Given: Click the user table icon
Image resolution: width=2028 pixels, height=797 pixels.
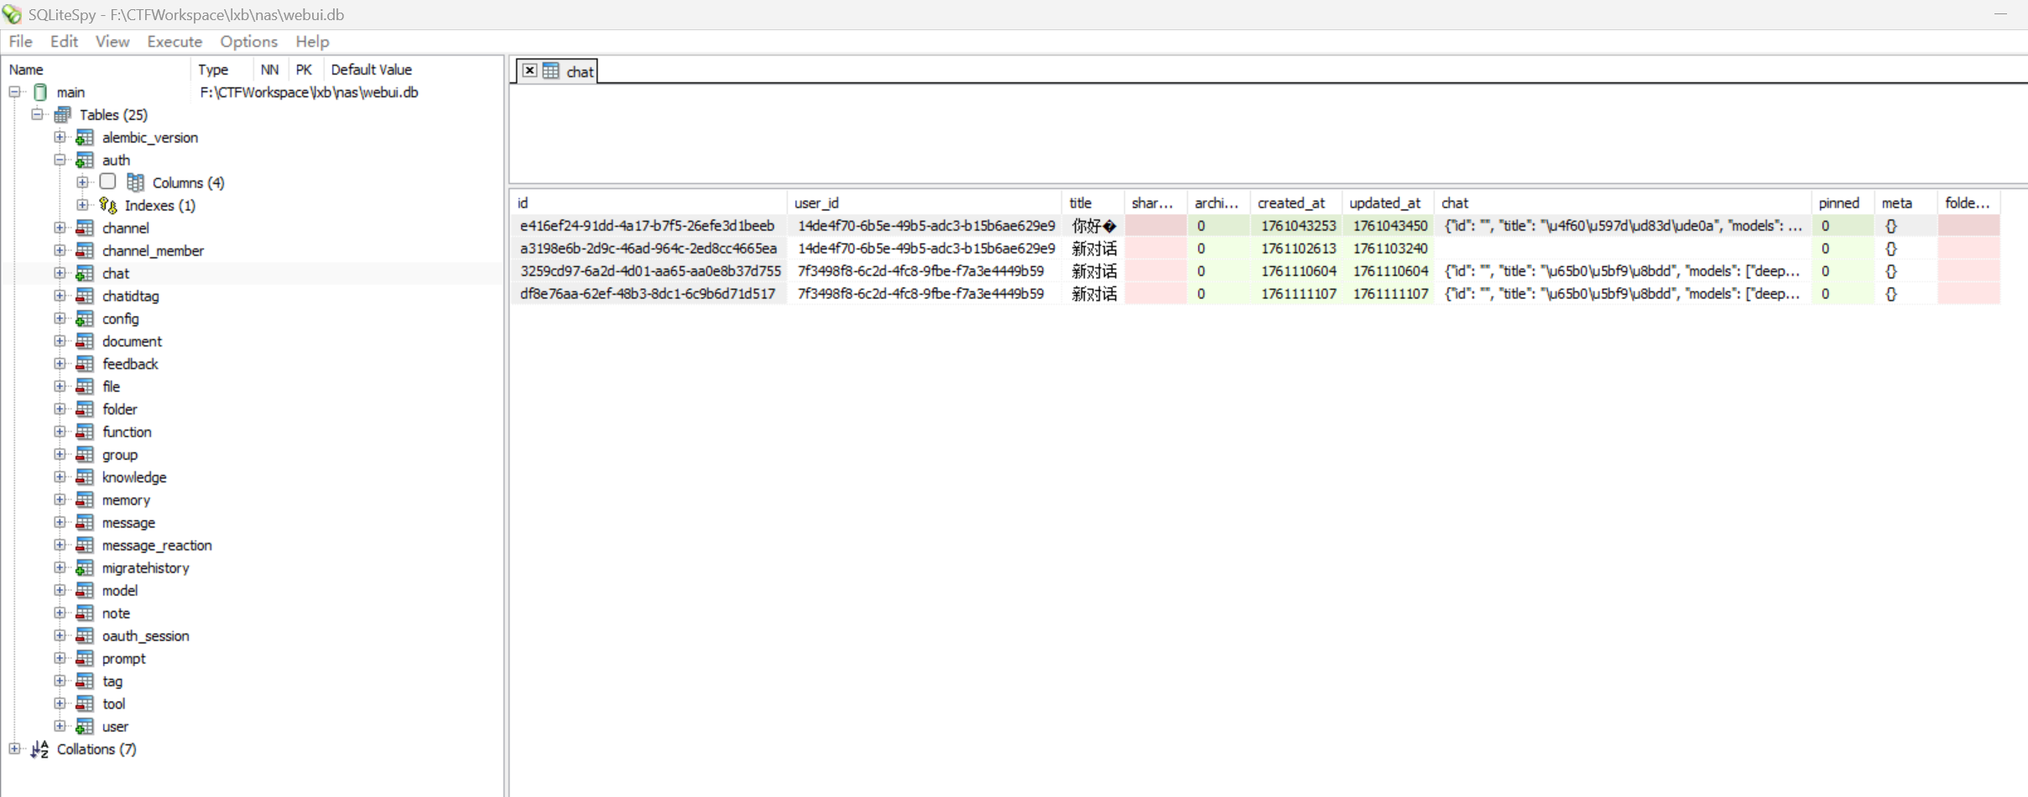Looking at the screenshot, I should [x=85, y=727].
